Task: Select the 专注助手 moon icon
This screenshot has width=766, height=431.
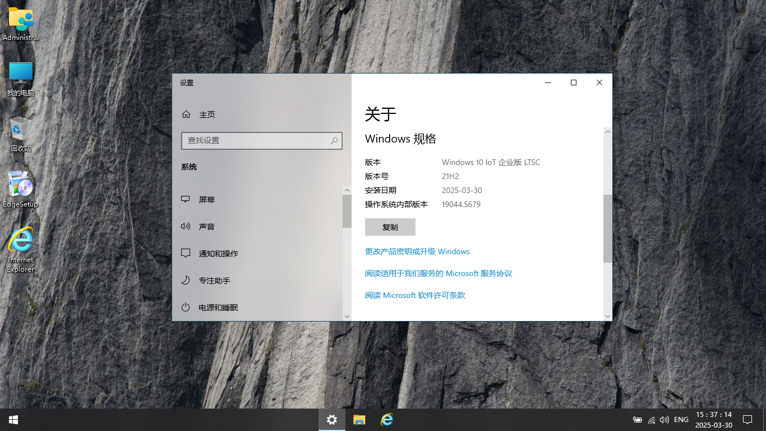Action: [186, 280]
